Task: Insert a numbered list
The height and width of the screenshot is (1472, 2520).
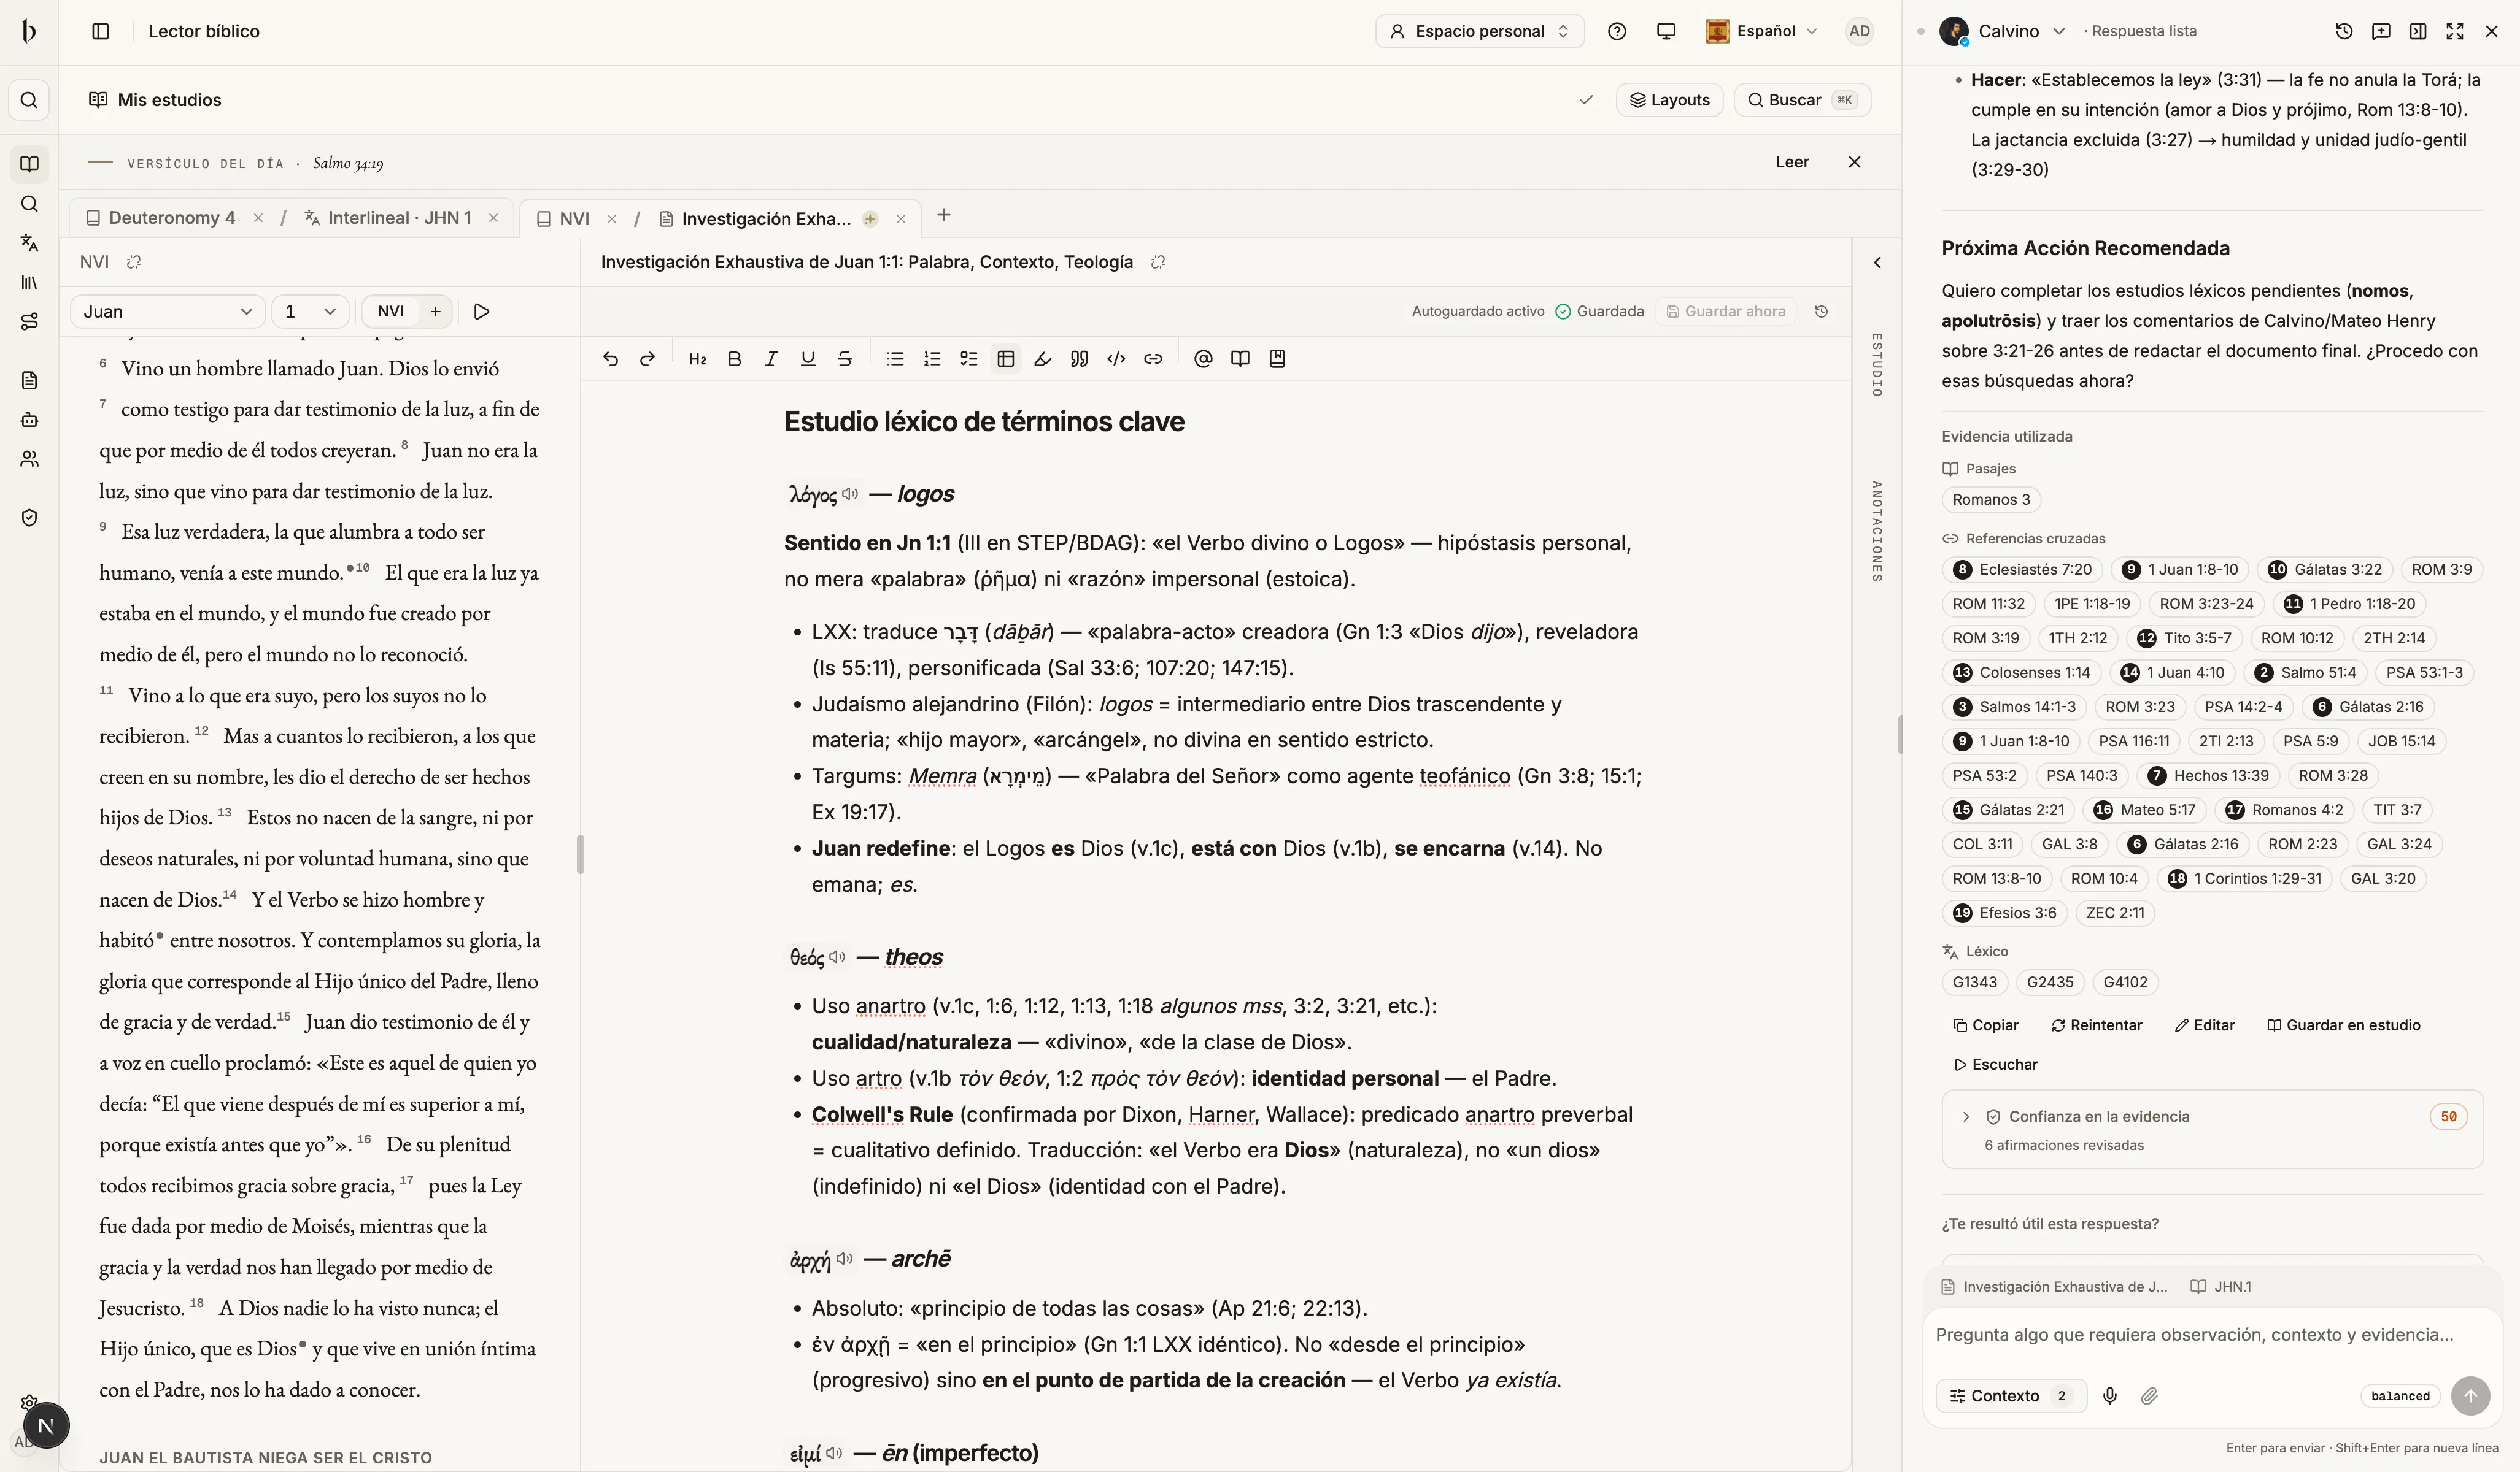Action: [x=932, y=359]
